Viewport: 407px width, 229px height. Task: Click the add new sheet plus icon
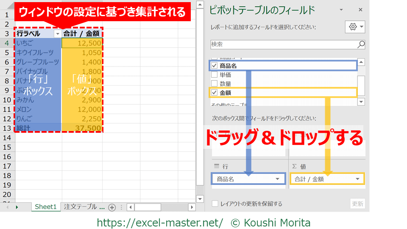[112, 207]
